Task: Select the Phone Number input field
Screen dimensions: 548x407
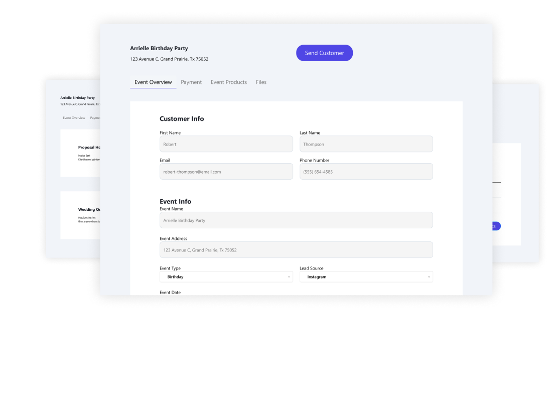Action: [x=366, y=172]
